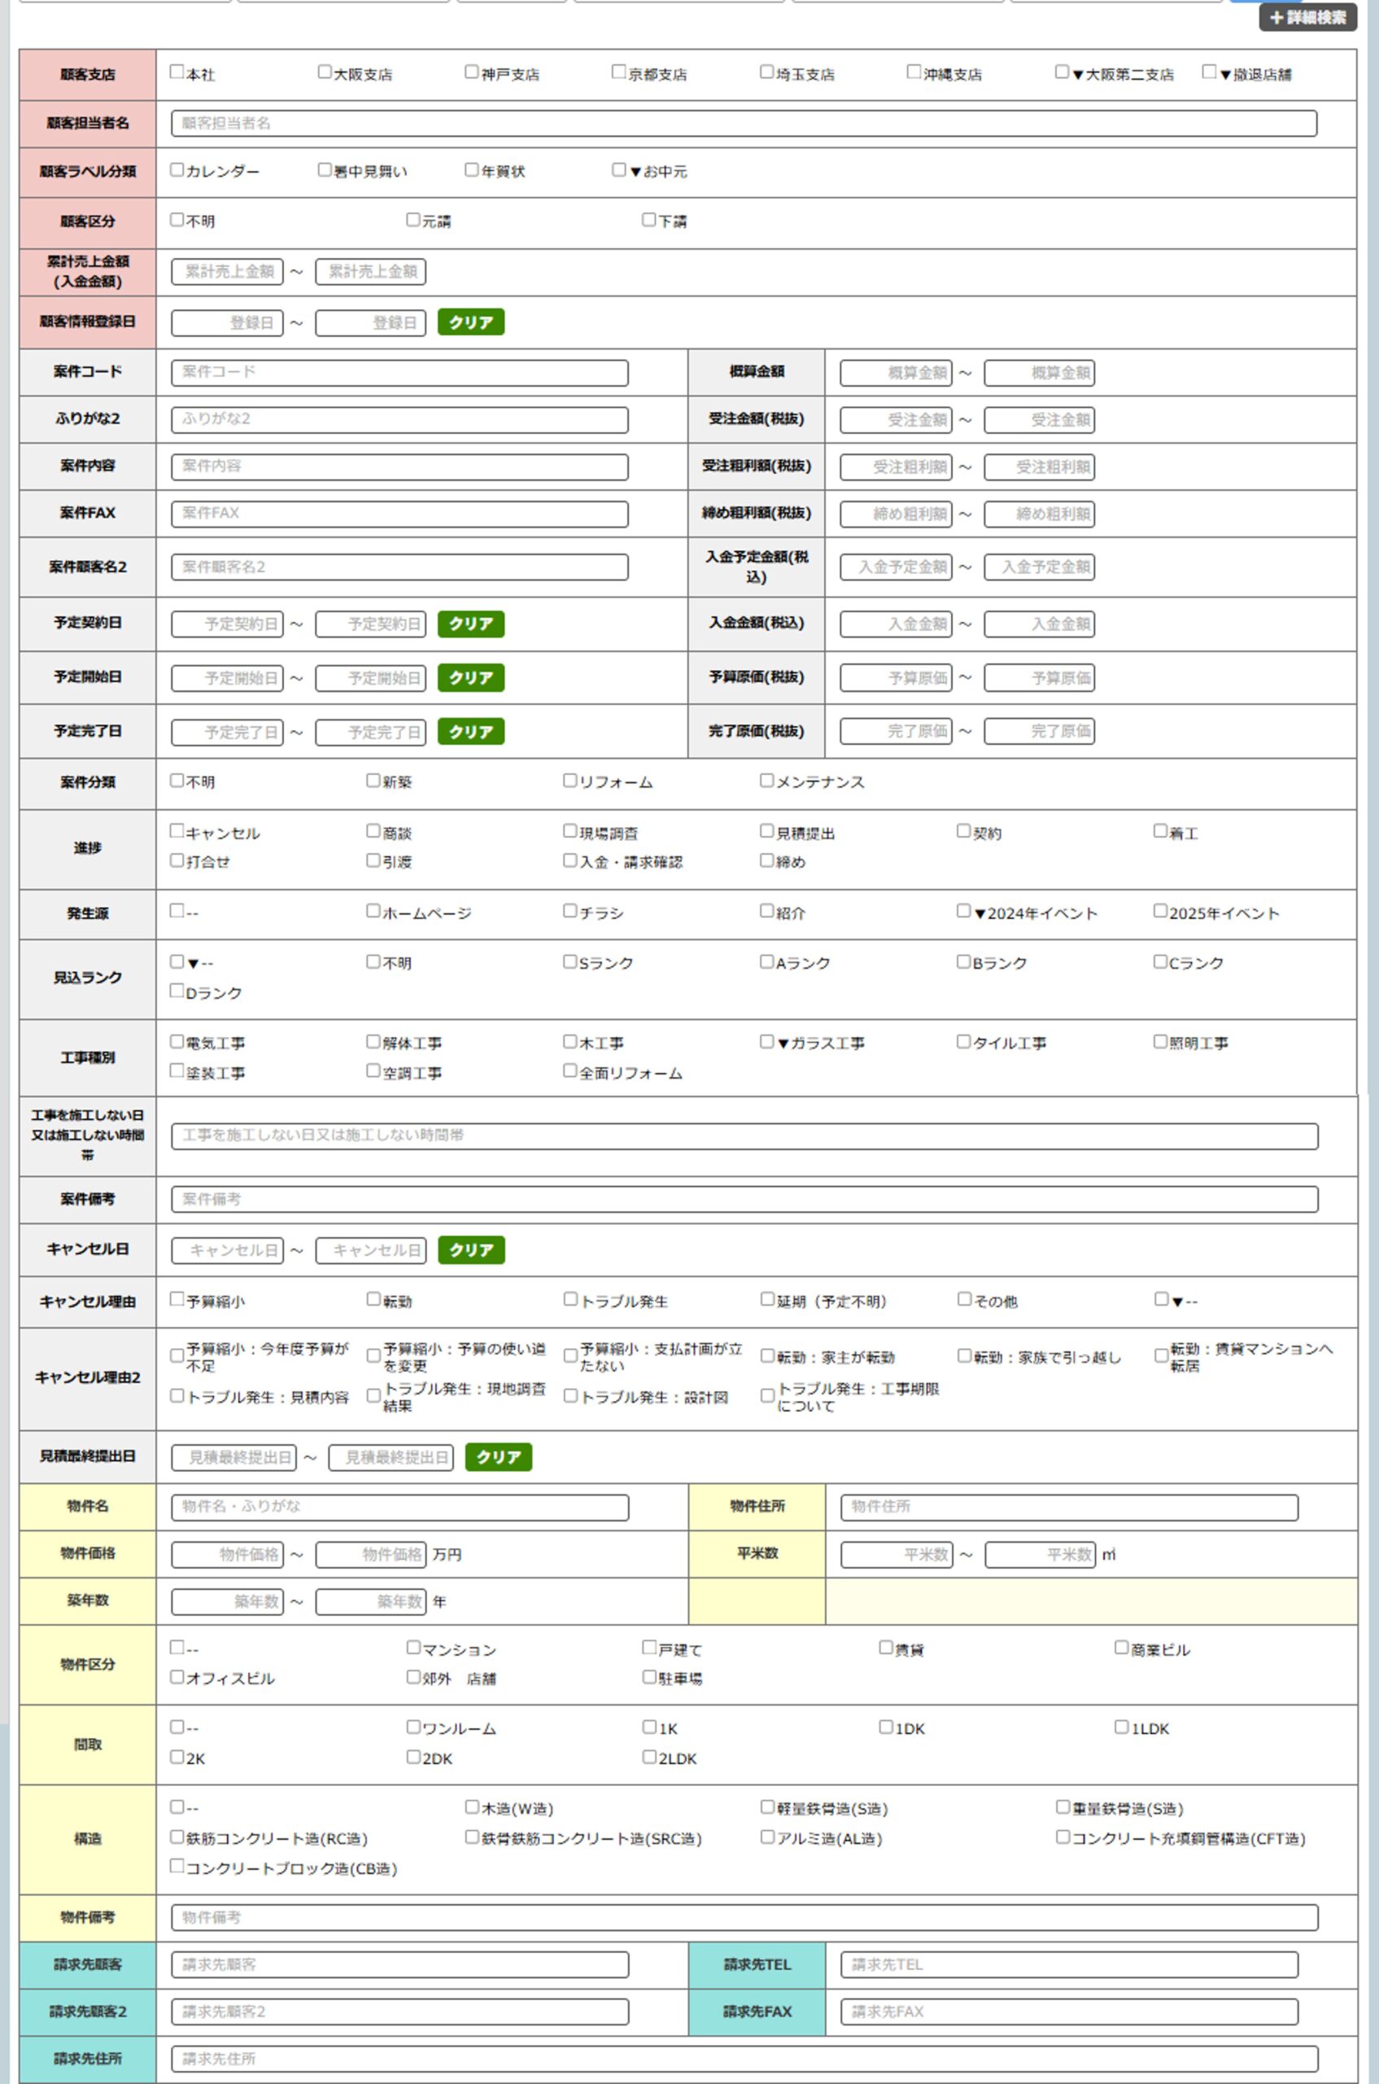Click the first 累計売上金額 field
The width and height of the screenshot is (1379, 2084).
(228, 272)
